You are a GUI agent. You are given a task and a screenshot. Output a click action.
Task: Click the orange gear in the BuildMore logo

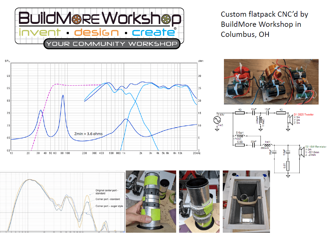[77, 19]
